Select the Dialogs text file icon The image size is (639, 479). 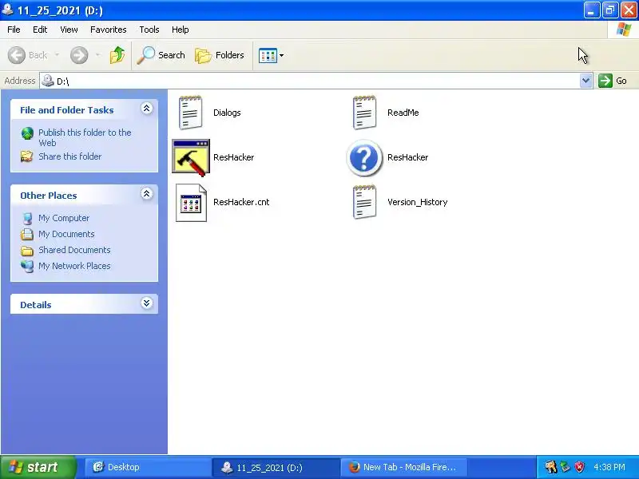point(190,113)
